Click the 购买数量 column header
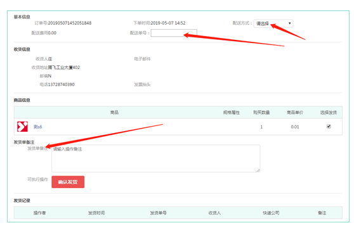Screen dimensions: 354x230 261,112
